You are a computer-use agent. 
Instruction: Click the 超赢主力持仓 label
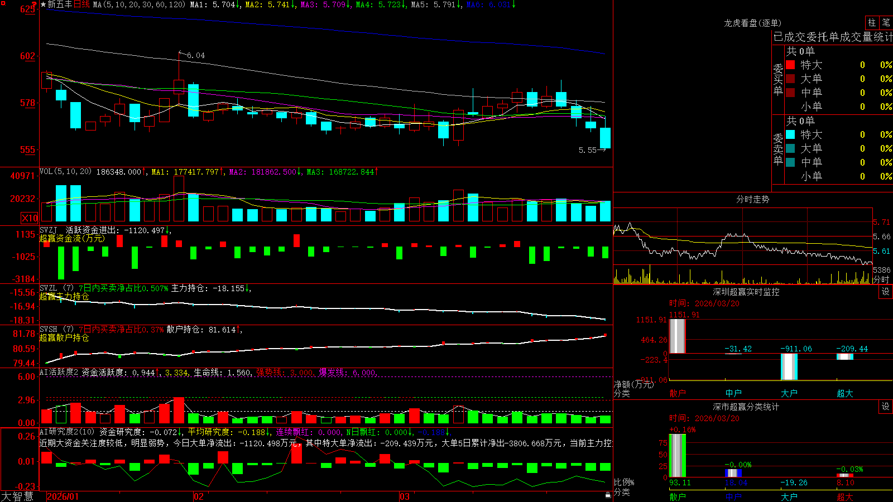tap(64, 296)
